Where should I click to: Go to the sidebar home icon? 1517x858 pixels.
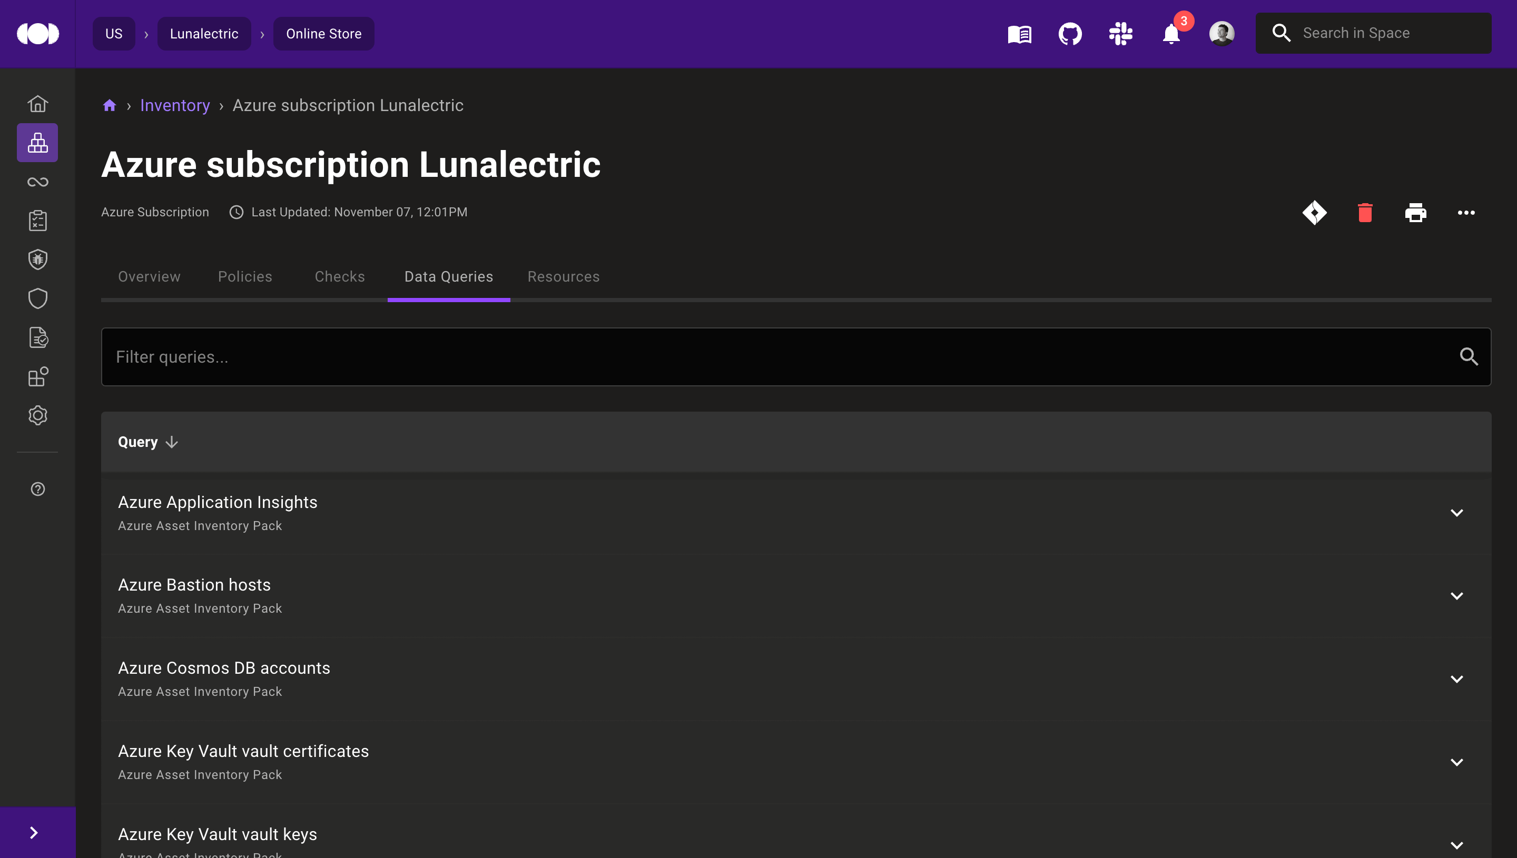[38, 104]
